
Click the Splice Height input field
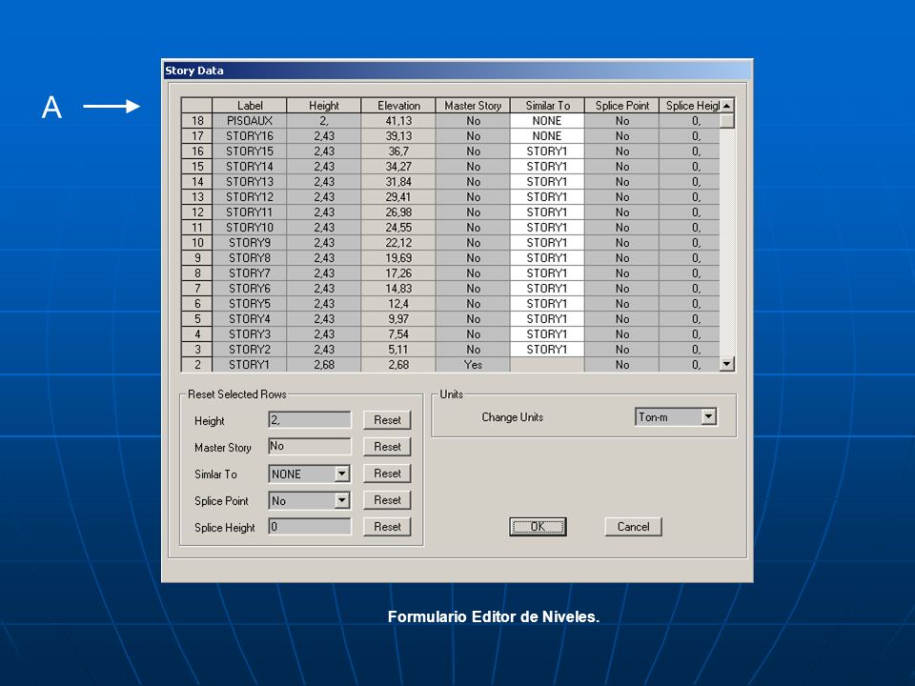(x=310, y=527)
